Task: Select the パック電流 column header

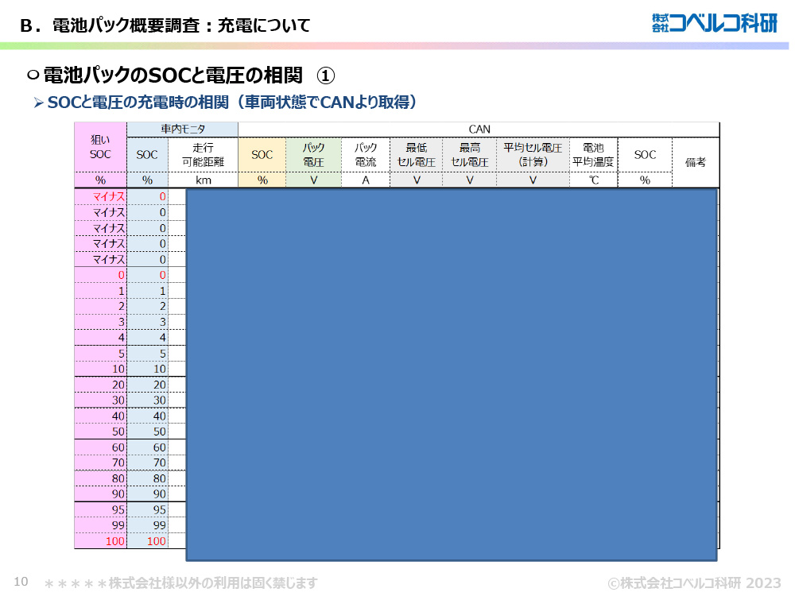Action: [x=366, y=155]
